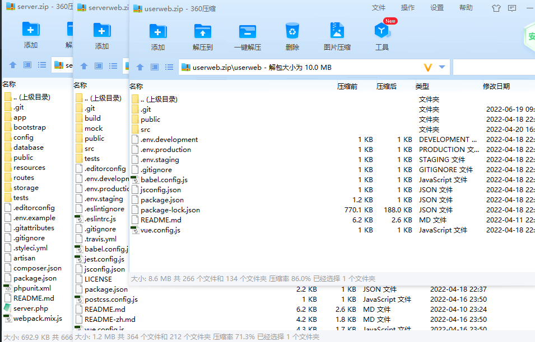Screen dimensions: 535x342
Task: Open the 工具 icon with New badge
Action: click(382, 31)
